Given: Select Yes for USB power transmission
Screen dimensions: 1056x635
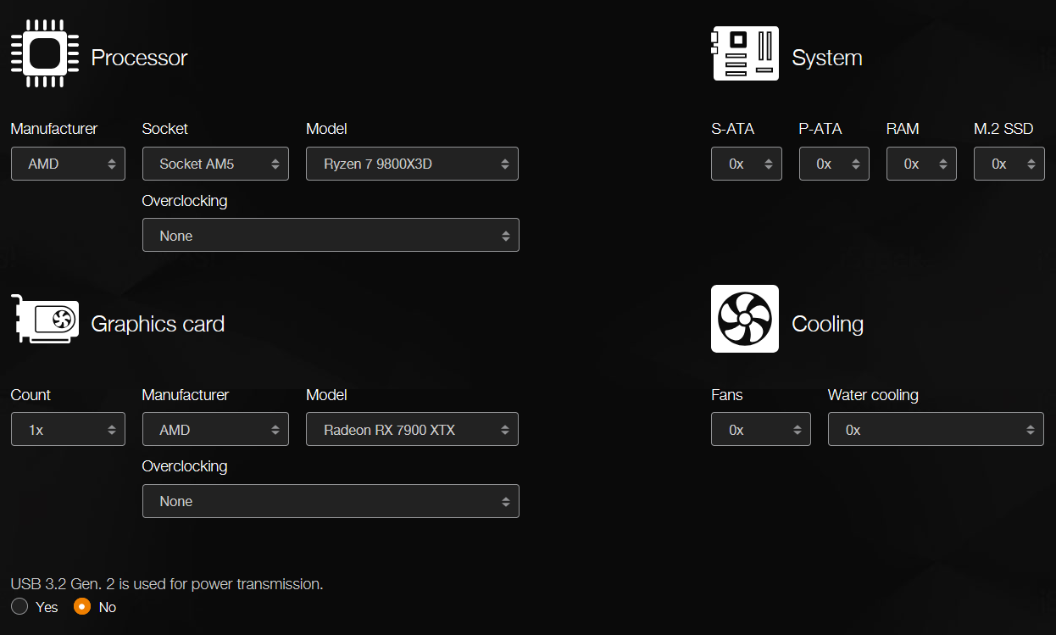Looking at the screenshot, I should click(19, 607).
